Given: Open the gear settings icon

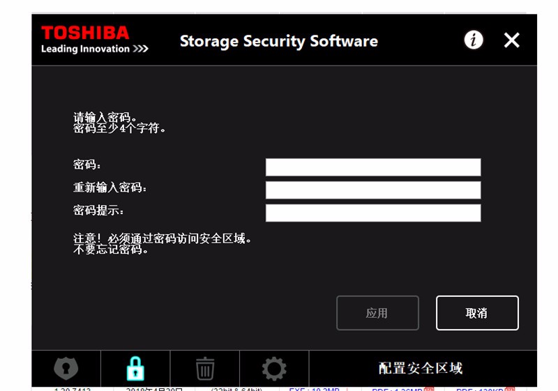Looking at the screenshot, I should point(274,369).
